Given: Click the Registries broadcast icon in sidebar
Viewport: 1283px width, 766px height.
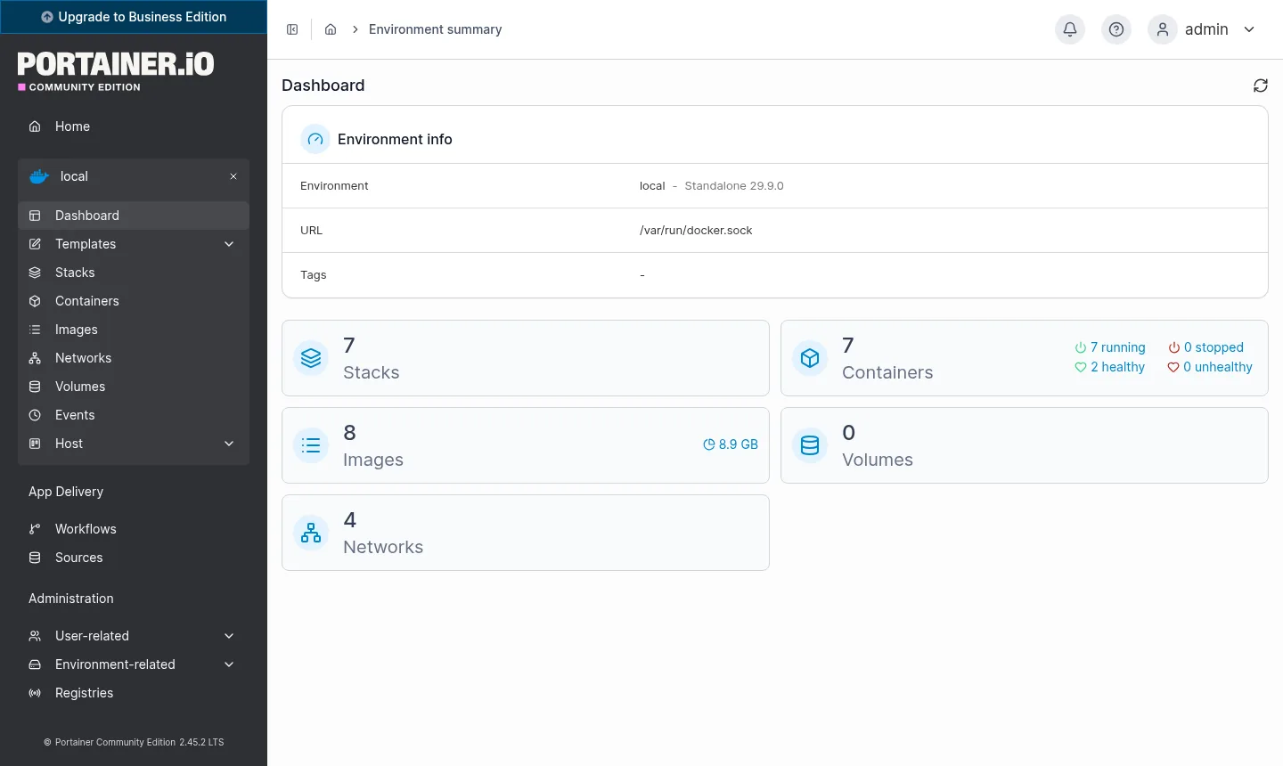Looking at the screenshot, I should [35, 693].
